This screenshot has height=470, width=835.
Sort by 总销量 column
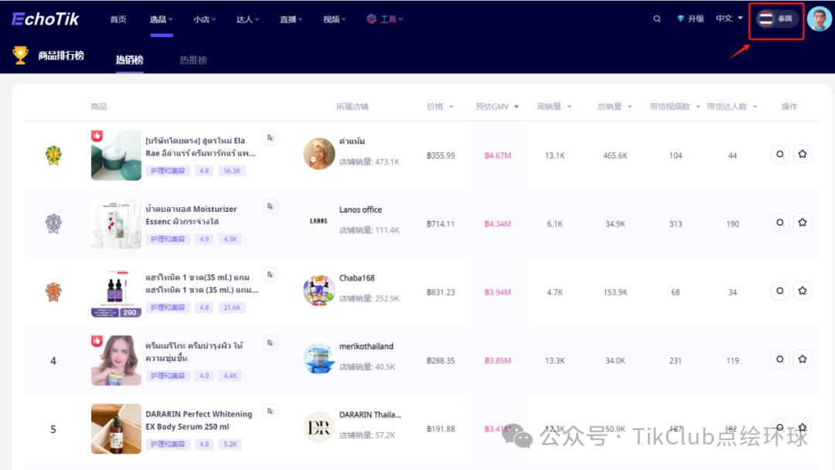coord(615,107)
